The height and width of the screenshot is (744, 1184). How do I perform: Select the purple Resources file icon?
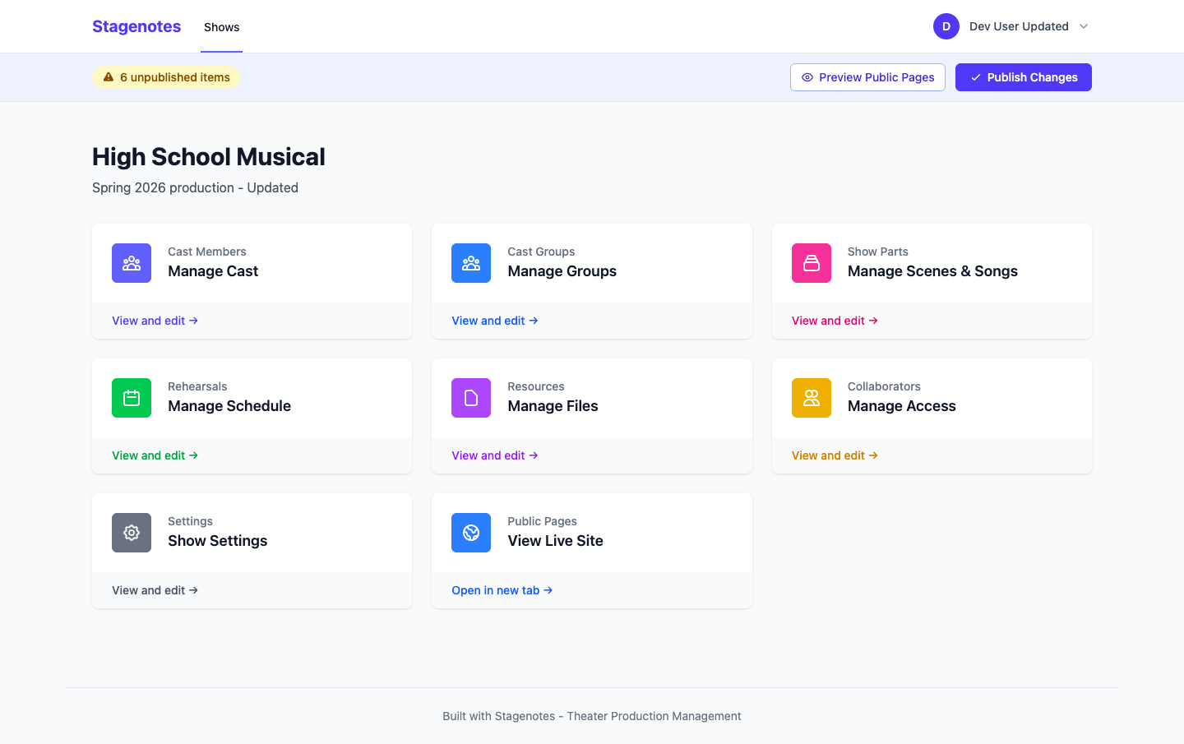(x=471, y=398)
